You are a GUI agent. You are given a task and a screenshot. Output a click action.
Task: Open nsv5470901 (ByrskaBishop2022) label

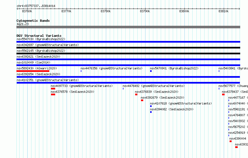click(174, 68)
